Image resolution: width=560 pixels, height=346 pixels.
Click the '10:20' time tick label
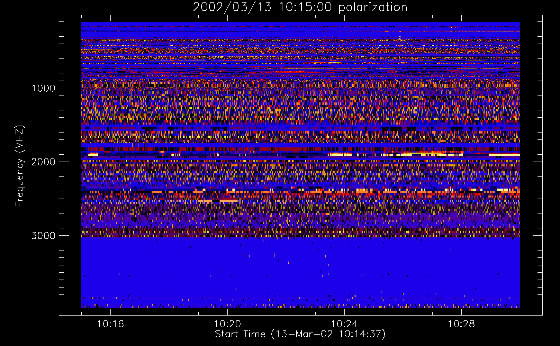[x=227, y=324]
